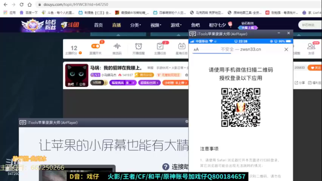Open settings gear in lower AirPlayer window

(x=186, y=121)
